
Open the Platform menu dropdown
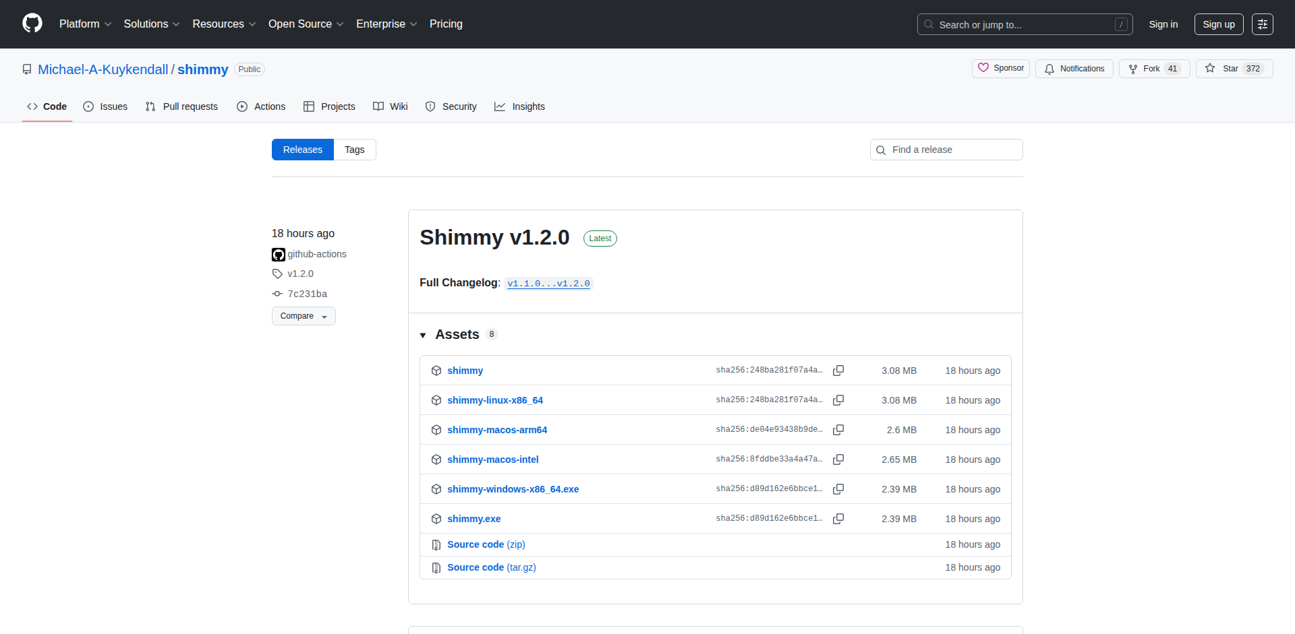click(86, 24)
